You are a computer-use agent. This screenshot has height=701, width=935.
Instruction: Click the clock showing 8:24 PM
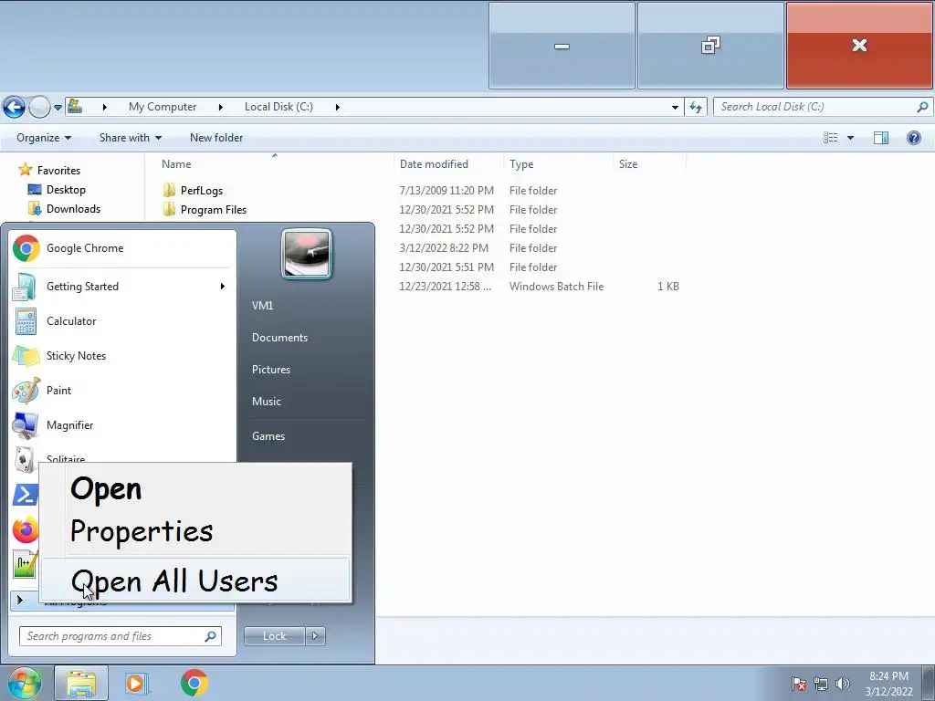tap(888, 676)
